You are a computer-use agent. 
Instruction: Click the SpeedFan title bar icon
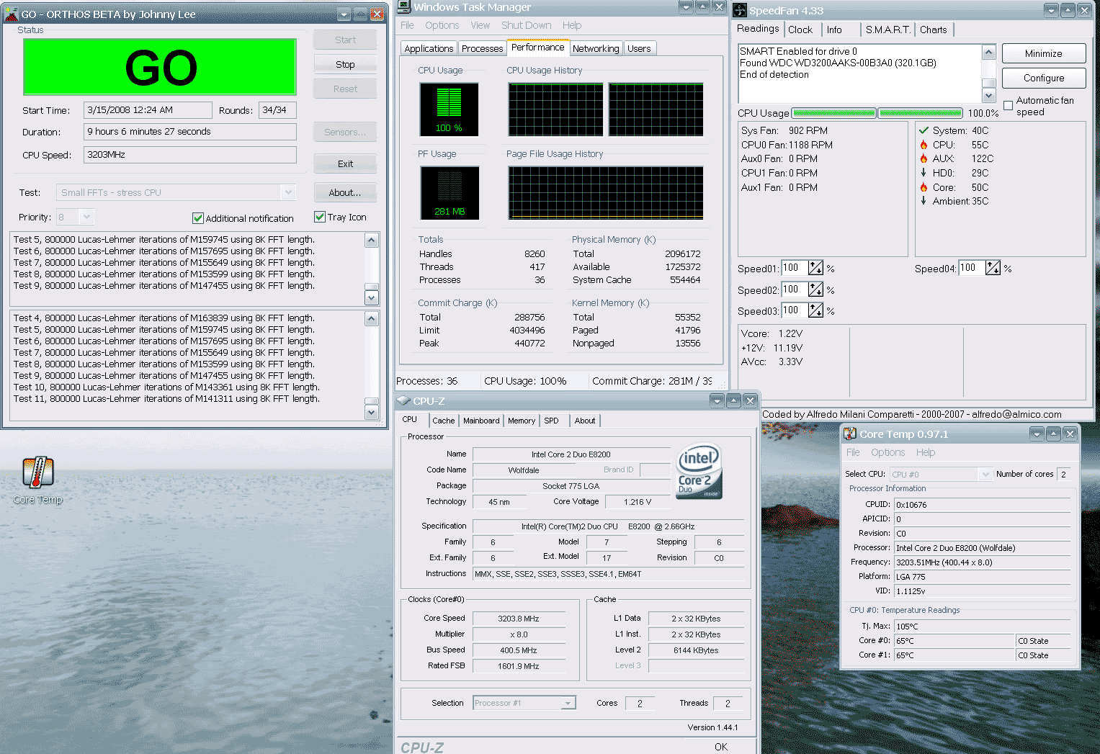(740, 10)
